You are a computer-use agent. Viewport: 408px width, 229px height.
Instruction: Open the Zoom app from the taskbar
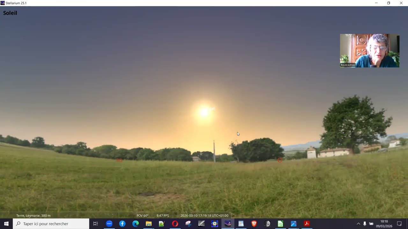click(x=109, y=224)
